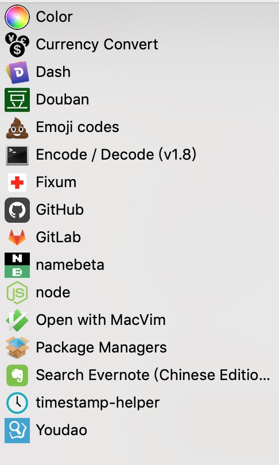The height and width of the screenshot is (465, 279).
Task: Select the terminal icon for Encode / Decode
Action: pos(17,155)
